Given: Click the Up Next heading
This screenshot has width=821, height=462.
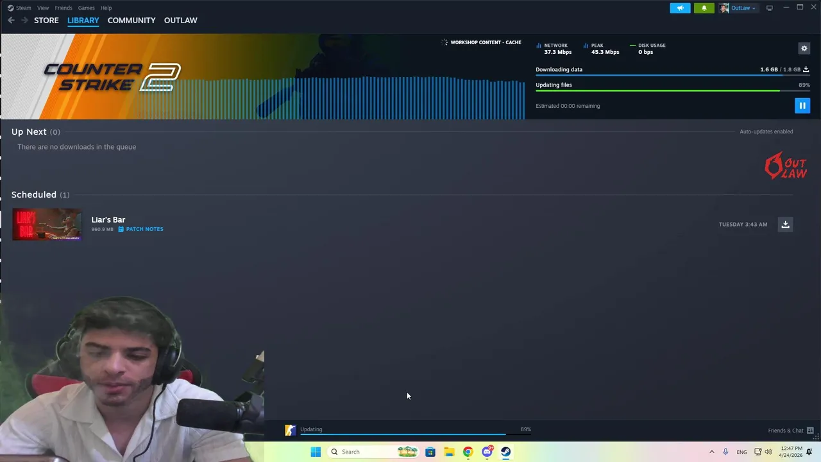Looking at the screenshot, I should point(29,132).
